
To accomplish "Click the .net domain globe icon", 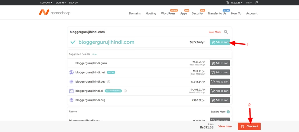I will coord(71,72).
